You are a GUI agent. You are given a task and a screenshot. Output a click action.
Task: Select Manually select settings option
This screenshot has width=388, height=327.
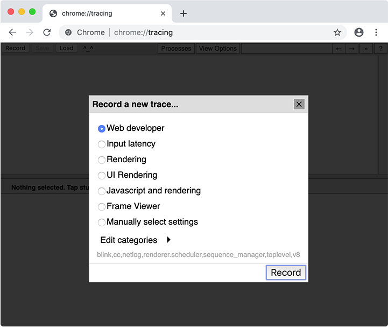pos(102,222)
